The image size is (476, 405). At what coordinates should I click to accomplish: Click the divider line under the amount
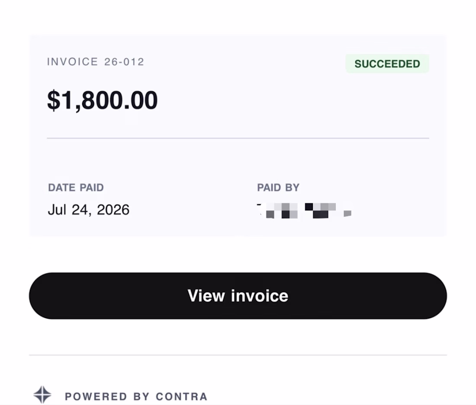[x=238, y=138]
